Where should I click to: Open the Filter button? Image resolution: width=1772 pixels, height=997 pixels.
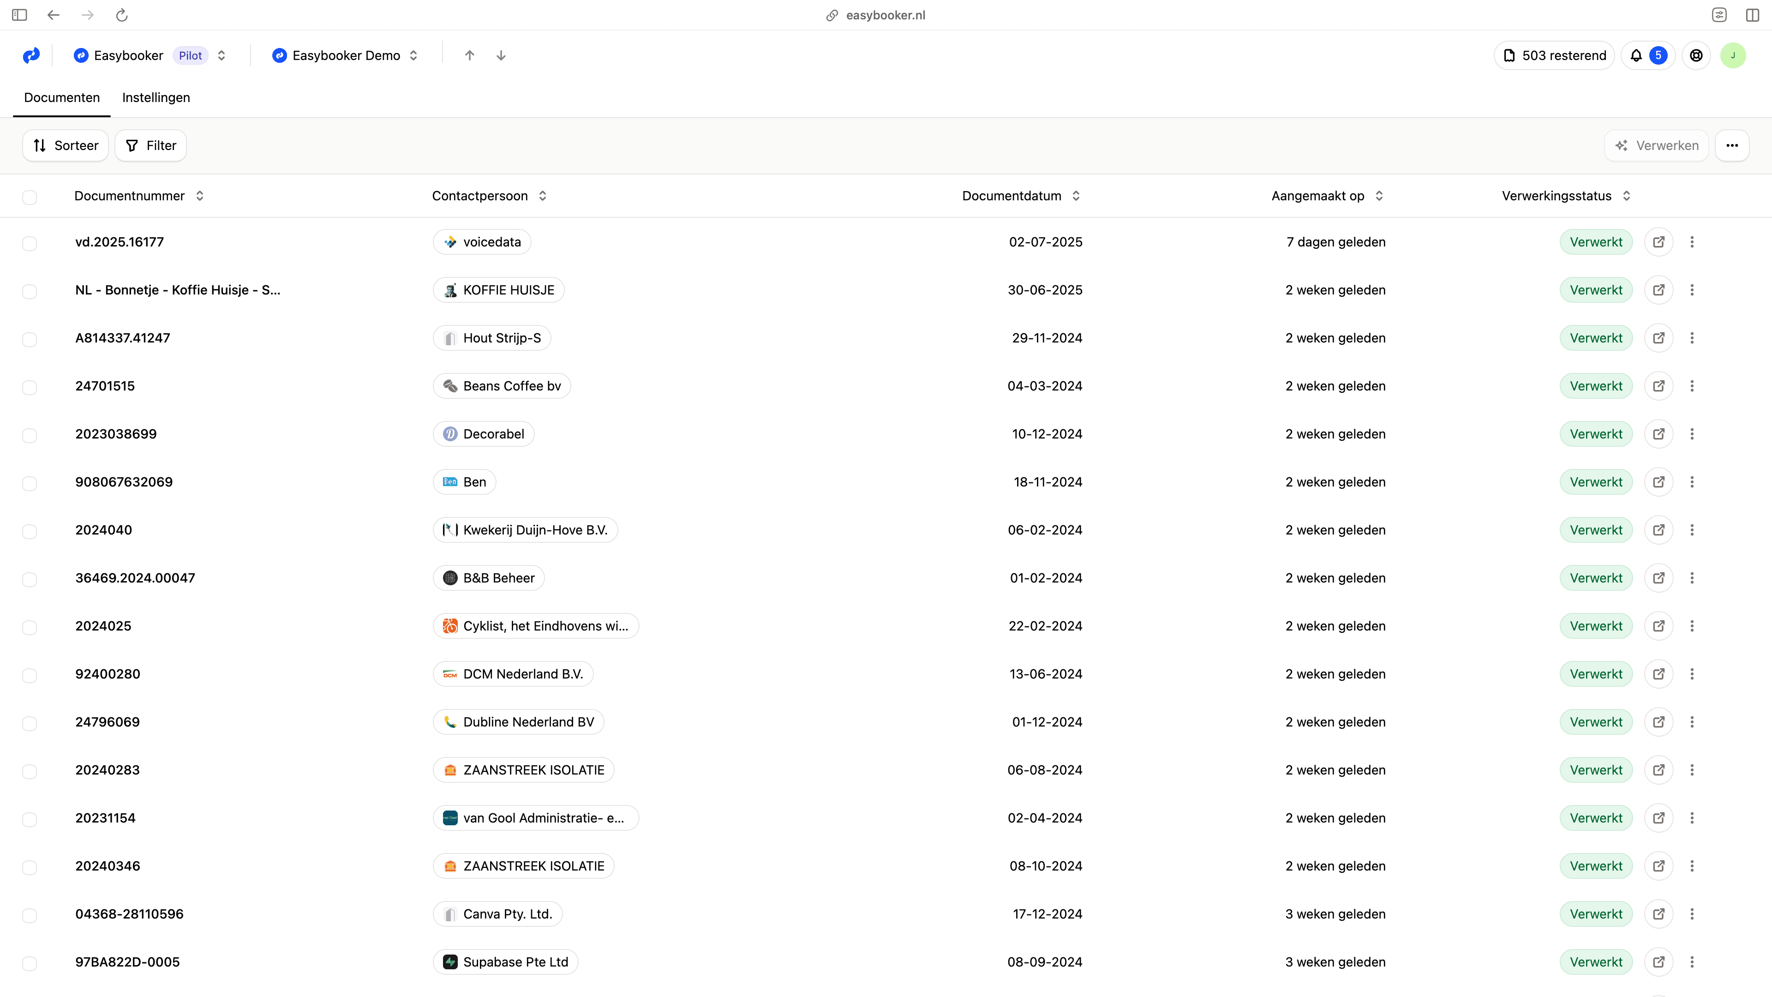click(x=150, y=146)
